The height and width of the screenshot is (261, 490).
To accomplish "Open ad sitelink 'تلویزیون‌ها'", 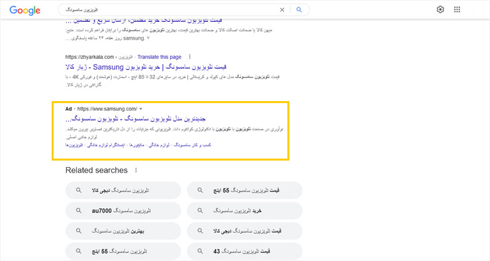I will (x=74, y=145).
